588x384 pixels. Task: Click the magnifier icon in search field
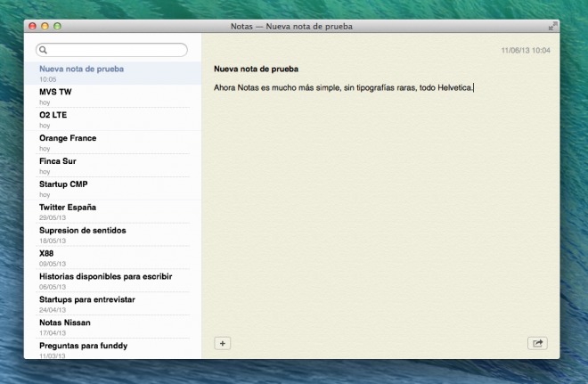coord(43,50)
